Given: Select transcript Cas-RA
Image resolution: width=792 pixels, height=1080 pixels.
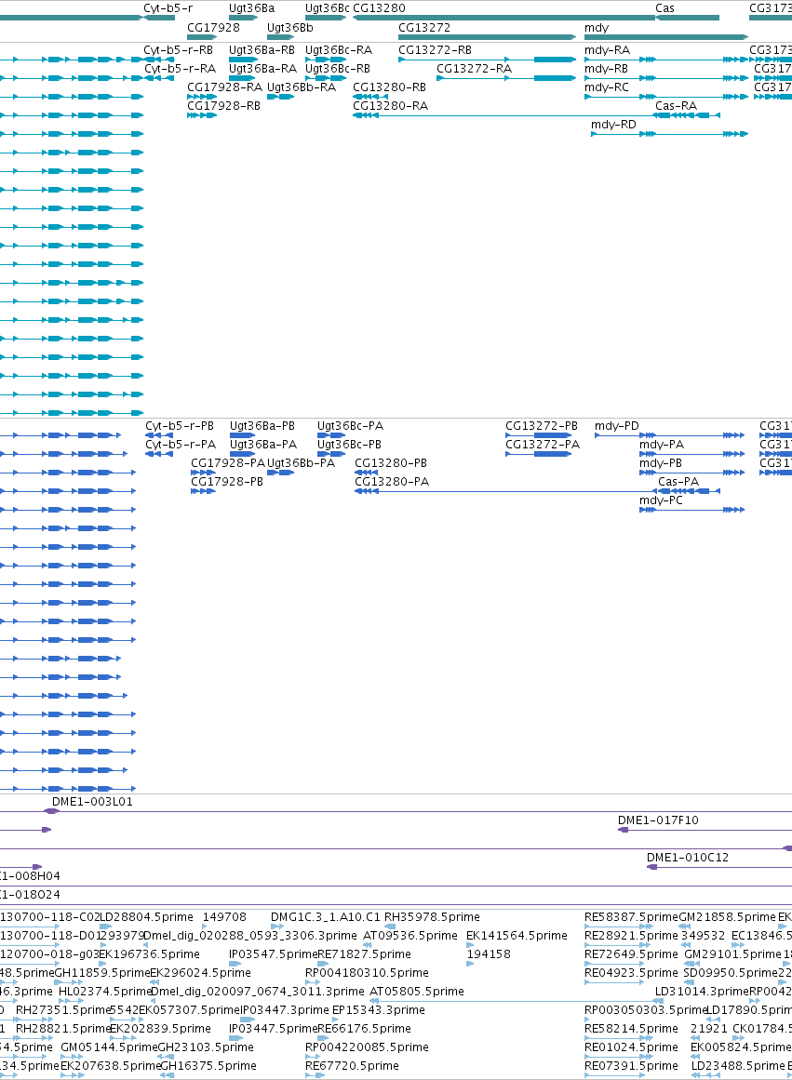Looking at the screenshot, I should point(676,106).
